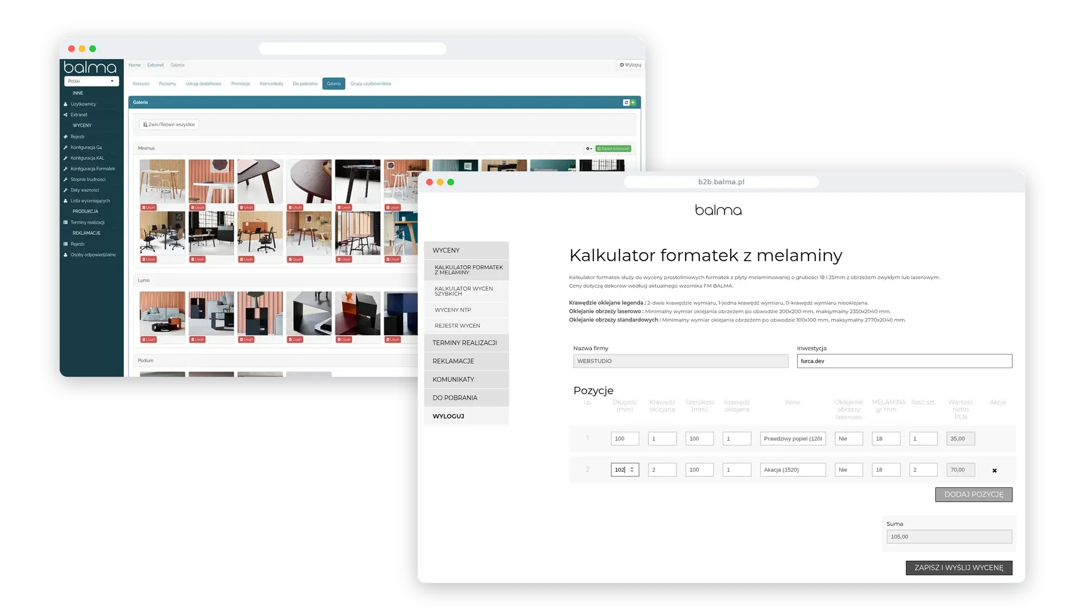Viewport: 1085px width, 610px height.
Task: Click the WYCENY Rejestr tag icon in sidebar
Action: pos(66,137)
